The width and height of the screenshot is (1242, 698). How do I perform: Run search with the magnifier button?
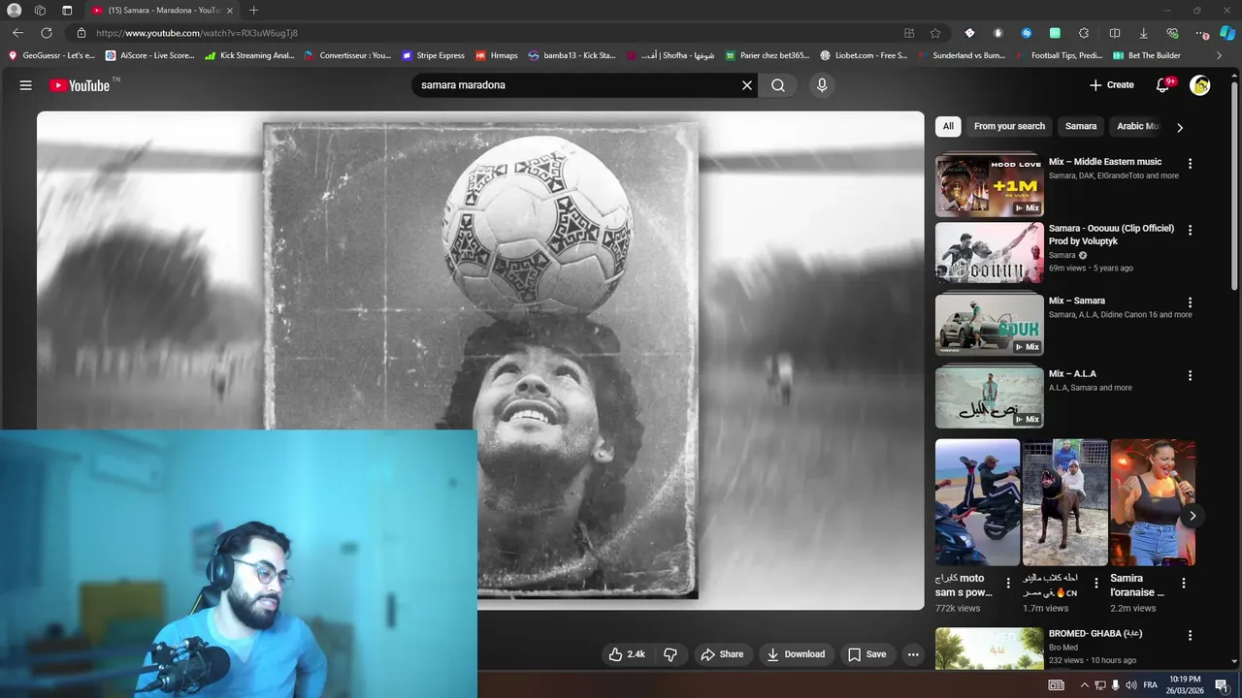coord(778,85)
